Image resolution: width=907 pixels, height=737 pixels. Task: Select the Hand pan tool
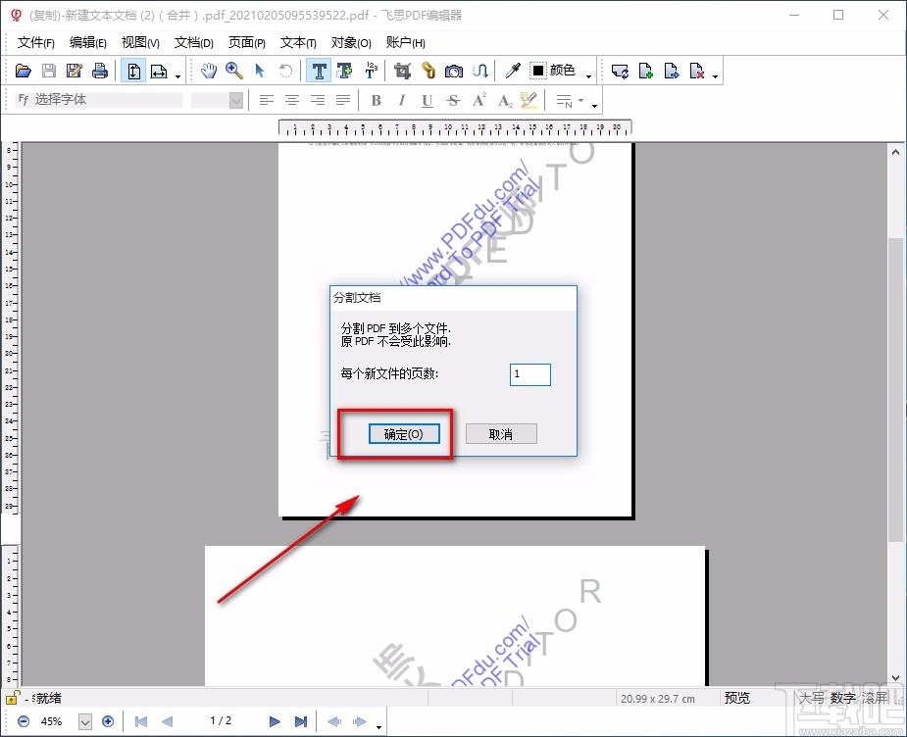(208, 72)
